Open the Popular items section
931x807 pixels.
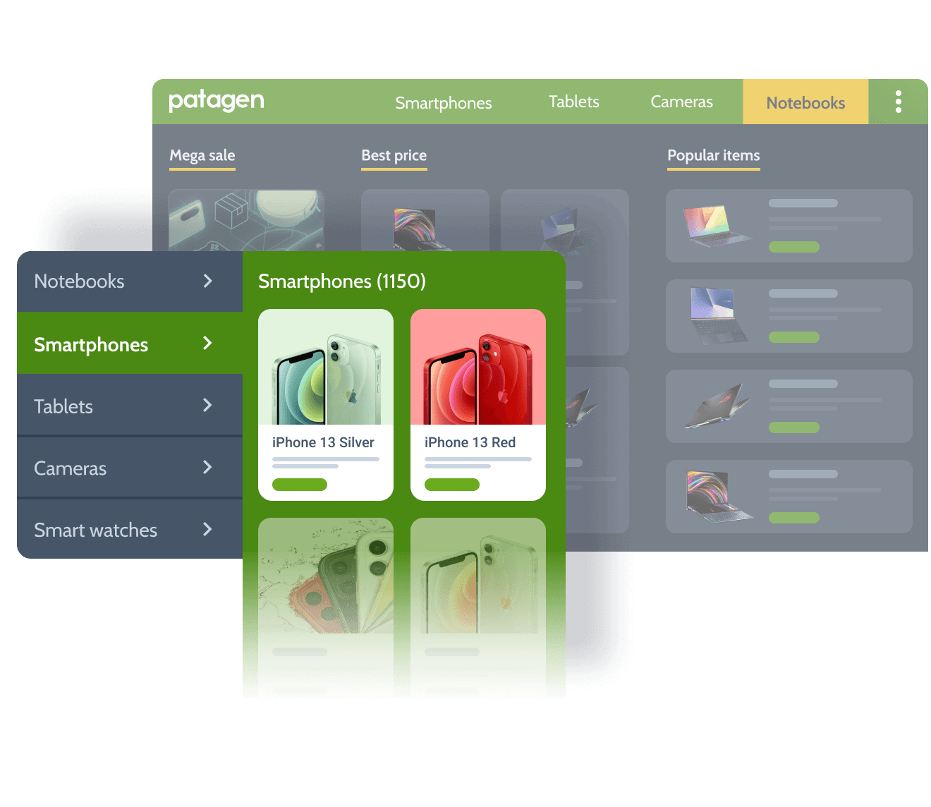click(714, 156)
